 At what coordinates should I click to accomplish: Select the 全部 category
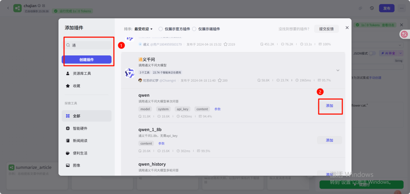click(87, 116)
